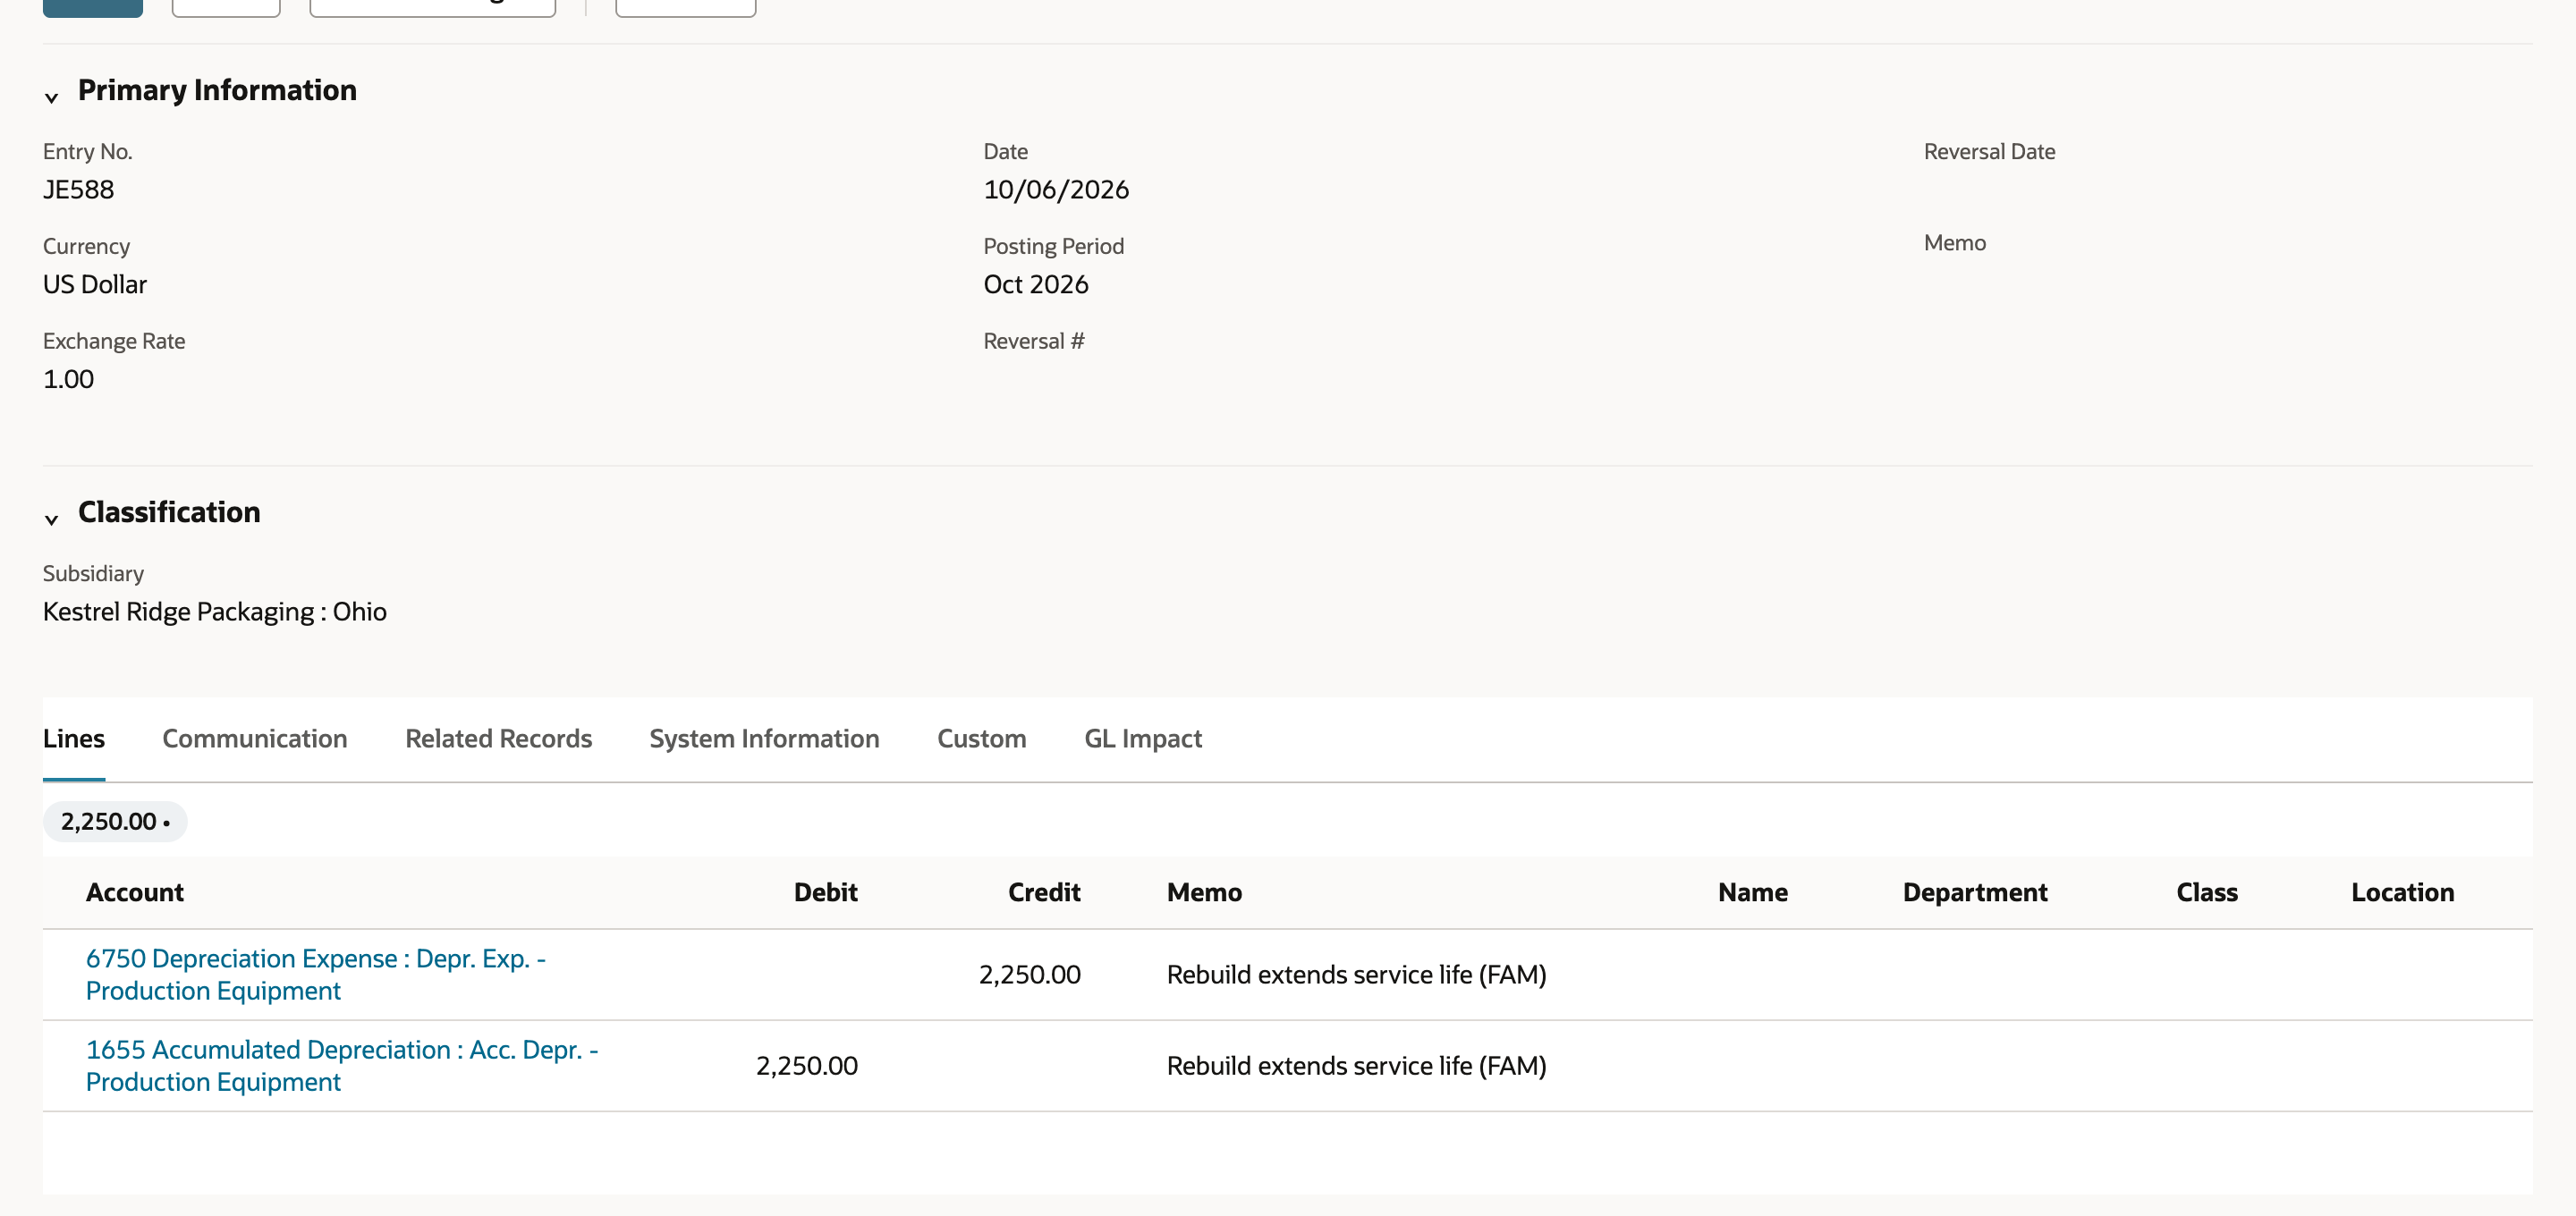Image resolution: width=2576 pixels, height=1216 pixels.
Task: Click the Memo column header
Action: [1204, 892]
